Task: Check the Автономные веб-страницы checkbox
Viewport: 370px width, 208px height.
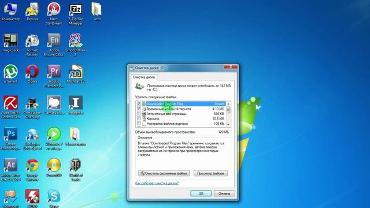Action: pyautogui.click(x=139, y=114)
